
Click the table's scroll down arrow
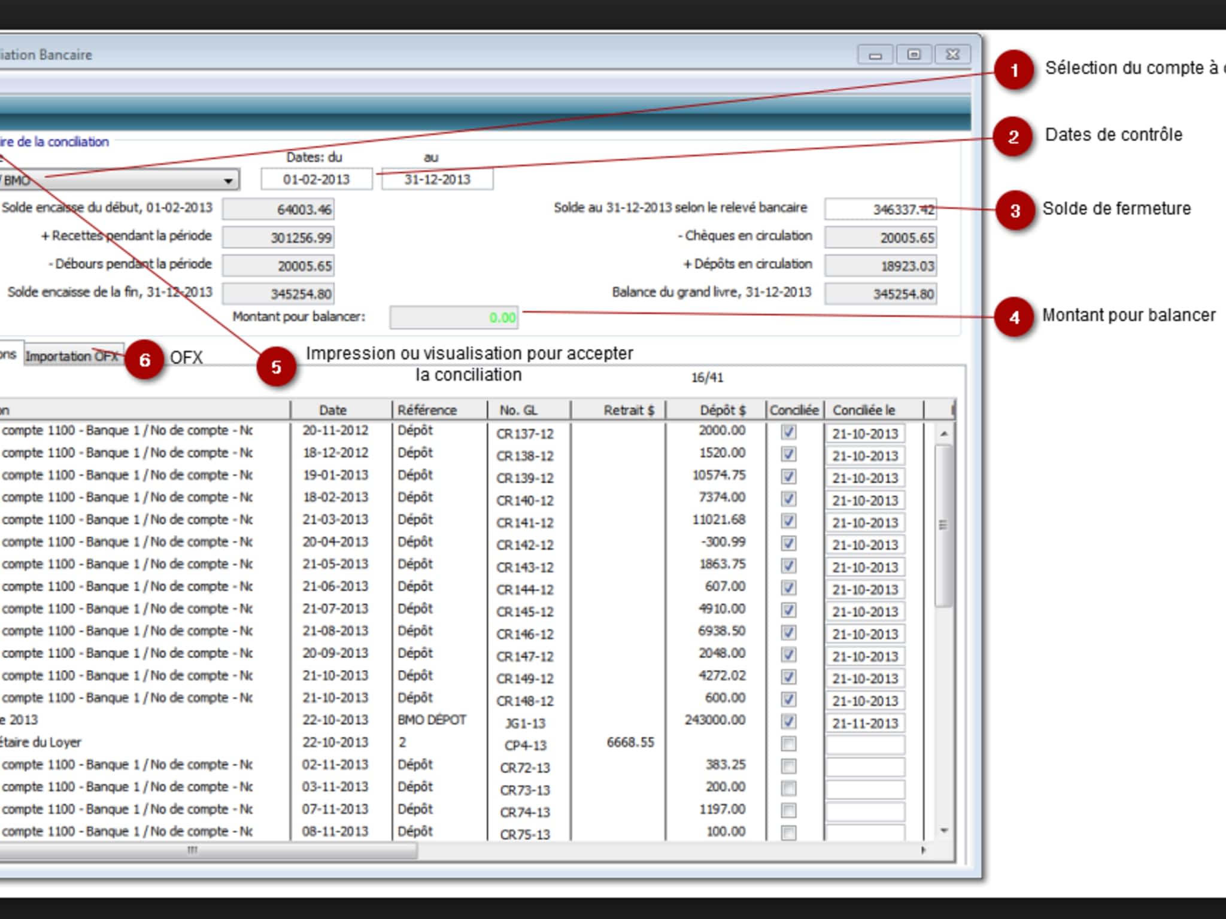pos(944,830)
